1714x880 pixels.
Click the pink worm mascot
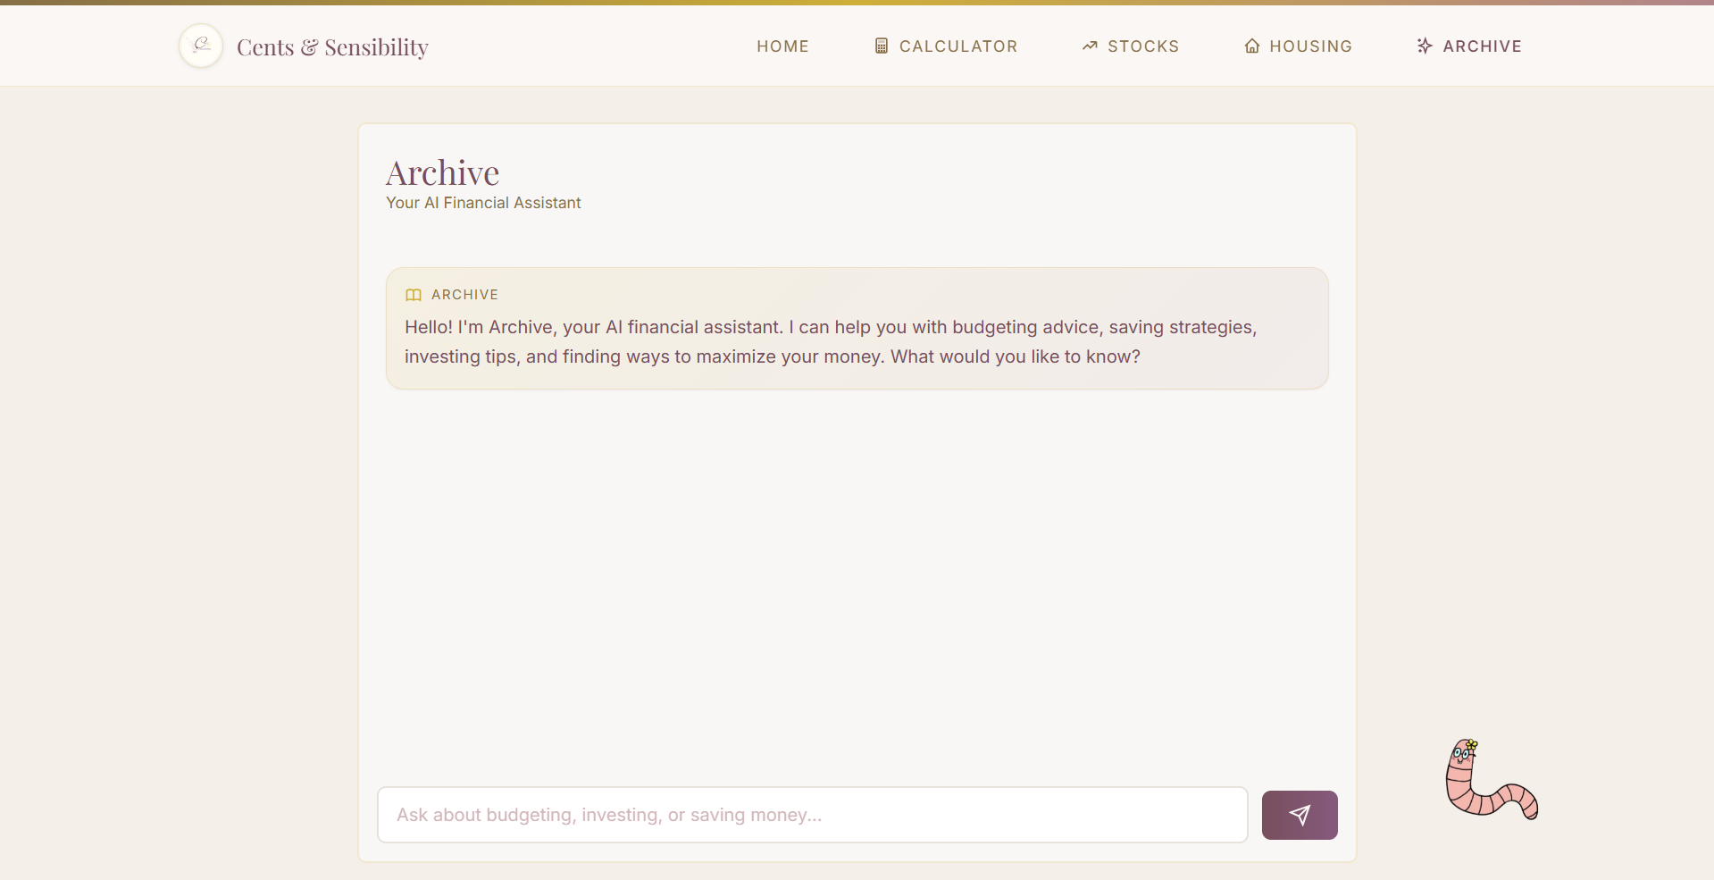[1491, 779]
